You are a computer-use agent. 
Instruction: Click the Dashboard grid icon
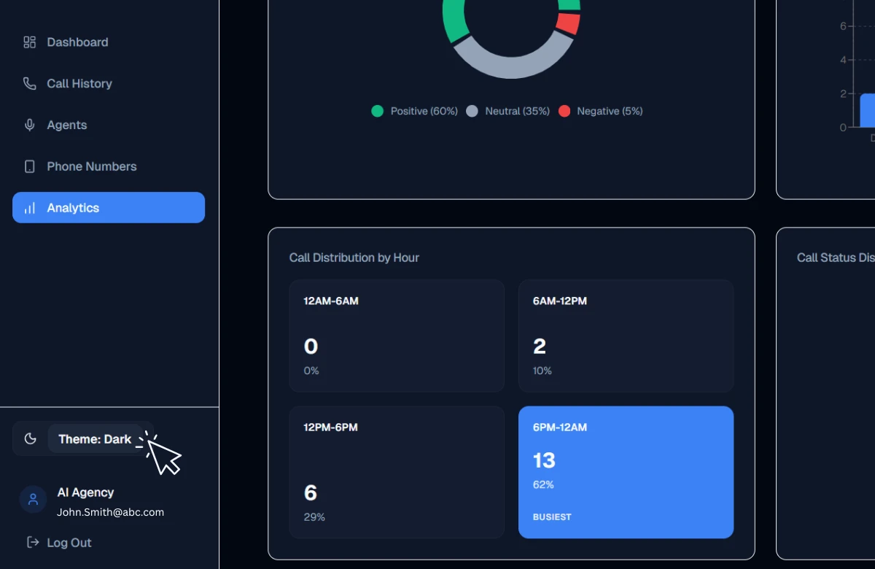click(30, 42)
